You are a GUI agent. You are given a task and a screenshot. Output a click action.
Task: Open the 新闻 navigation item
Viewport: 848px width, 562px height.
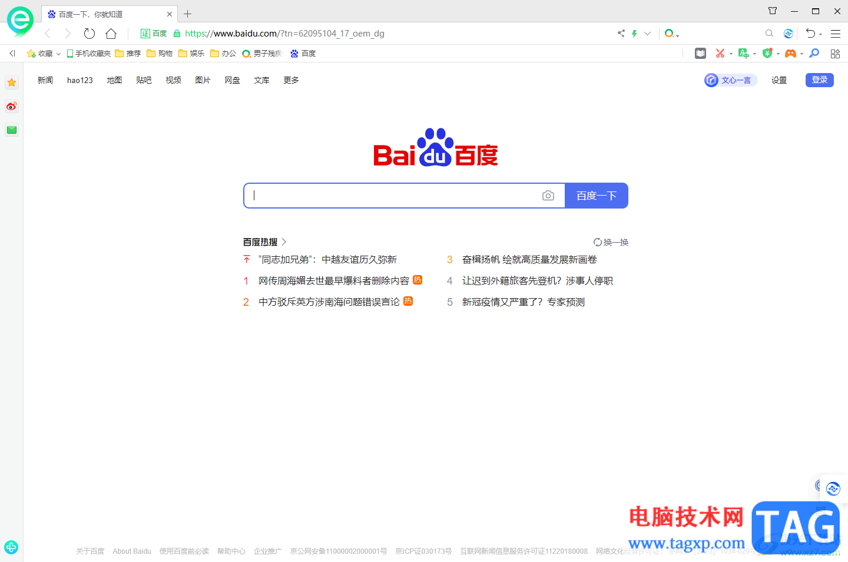coord(45,80)
